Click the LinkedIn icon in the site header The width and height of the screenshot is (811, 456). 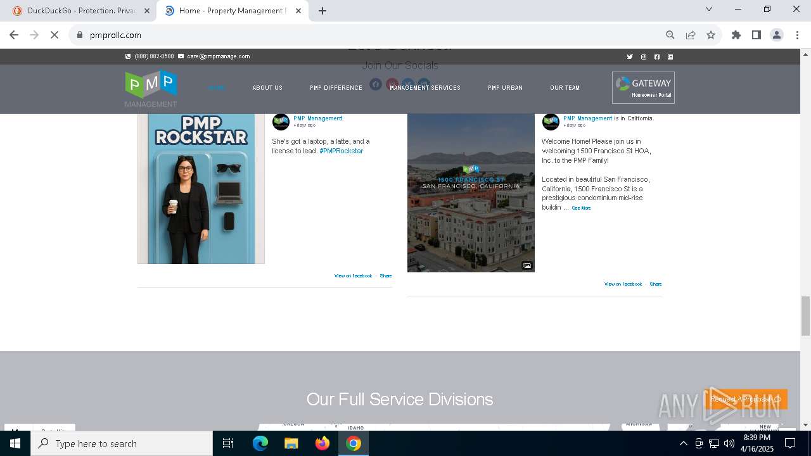coord(670,57)
